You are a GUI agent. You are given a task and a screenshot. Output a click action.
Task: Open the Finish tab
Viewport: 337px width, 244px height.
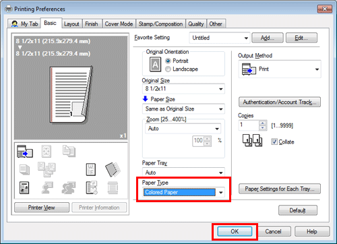pyautogui.click(x=92, y=24)
